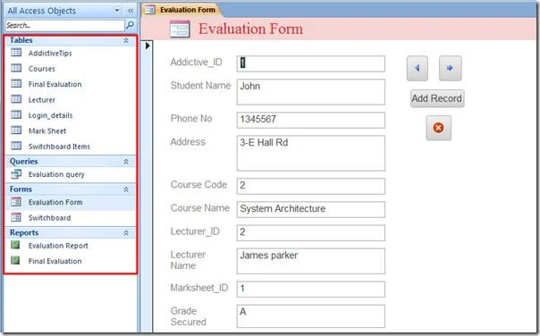The image size is (540, 336).
Task: Click the red delete record button
Action: (438, 128)
